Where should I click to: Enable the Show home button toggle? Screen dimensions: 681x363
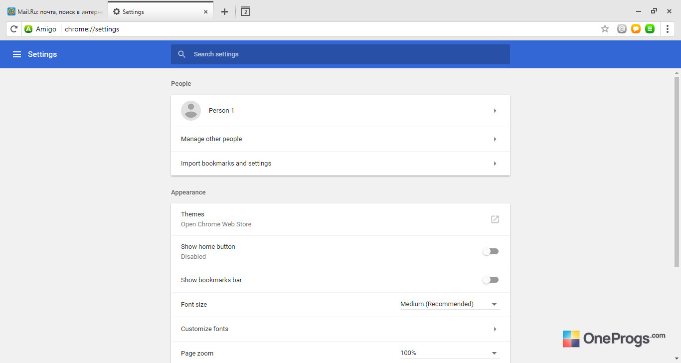(x=491, y=252)
